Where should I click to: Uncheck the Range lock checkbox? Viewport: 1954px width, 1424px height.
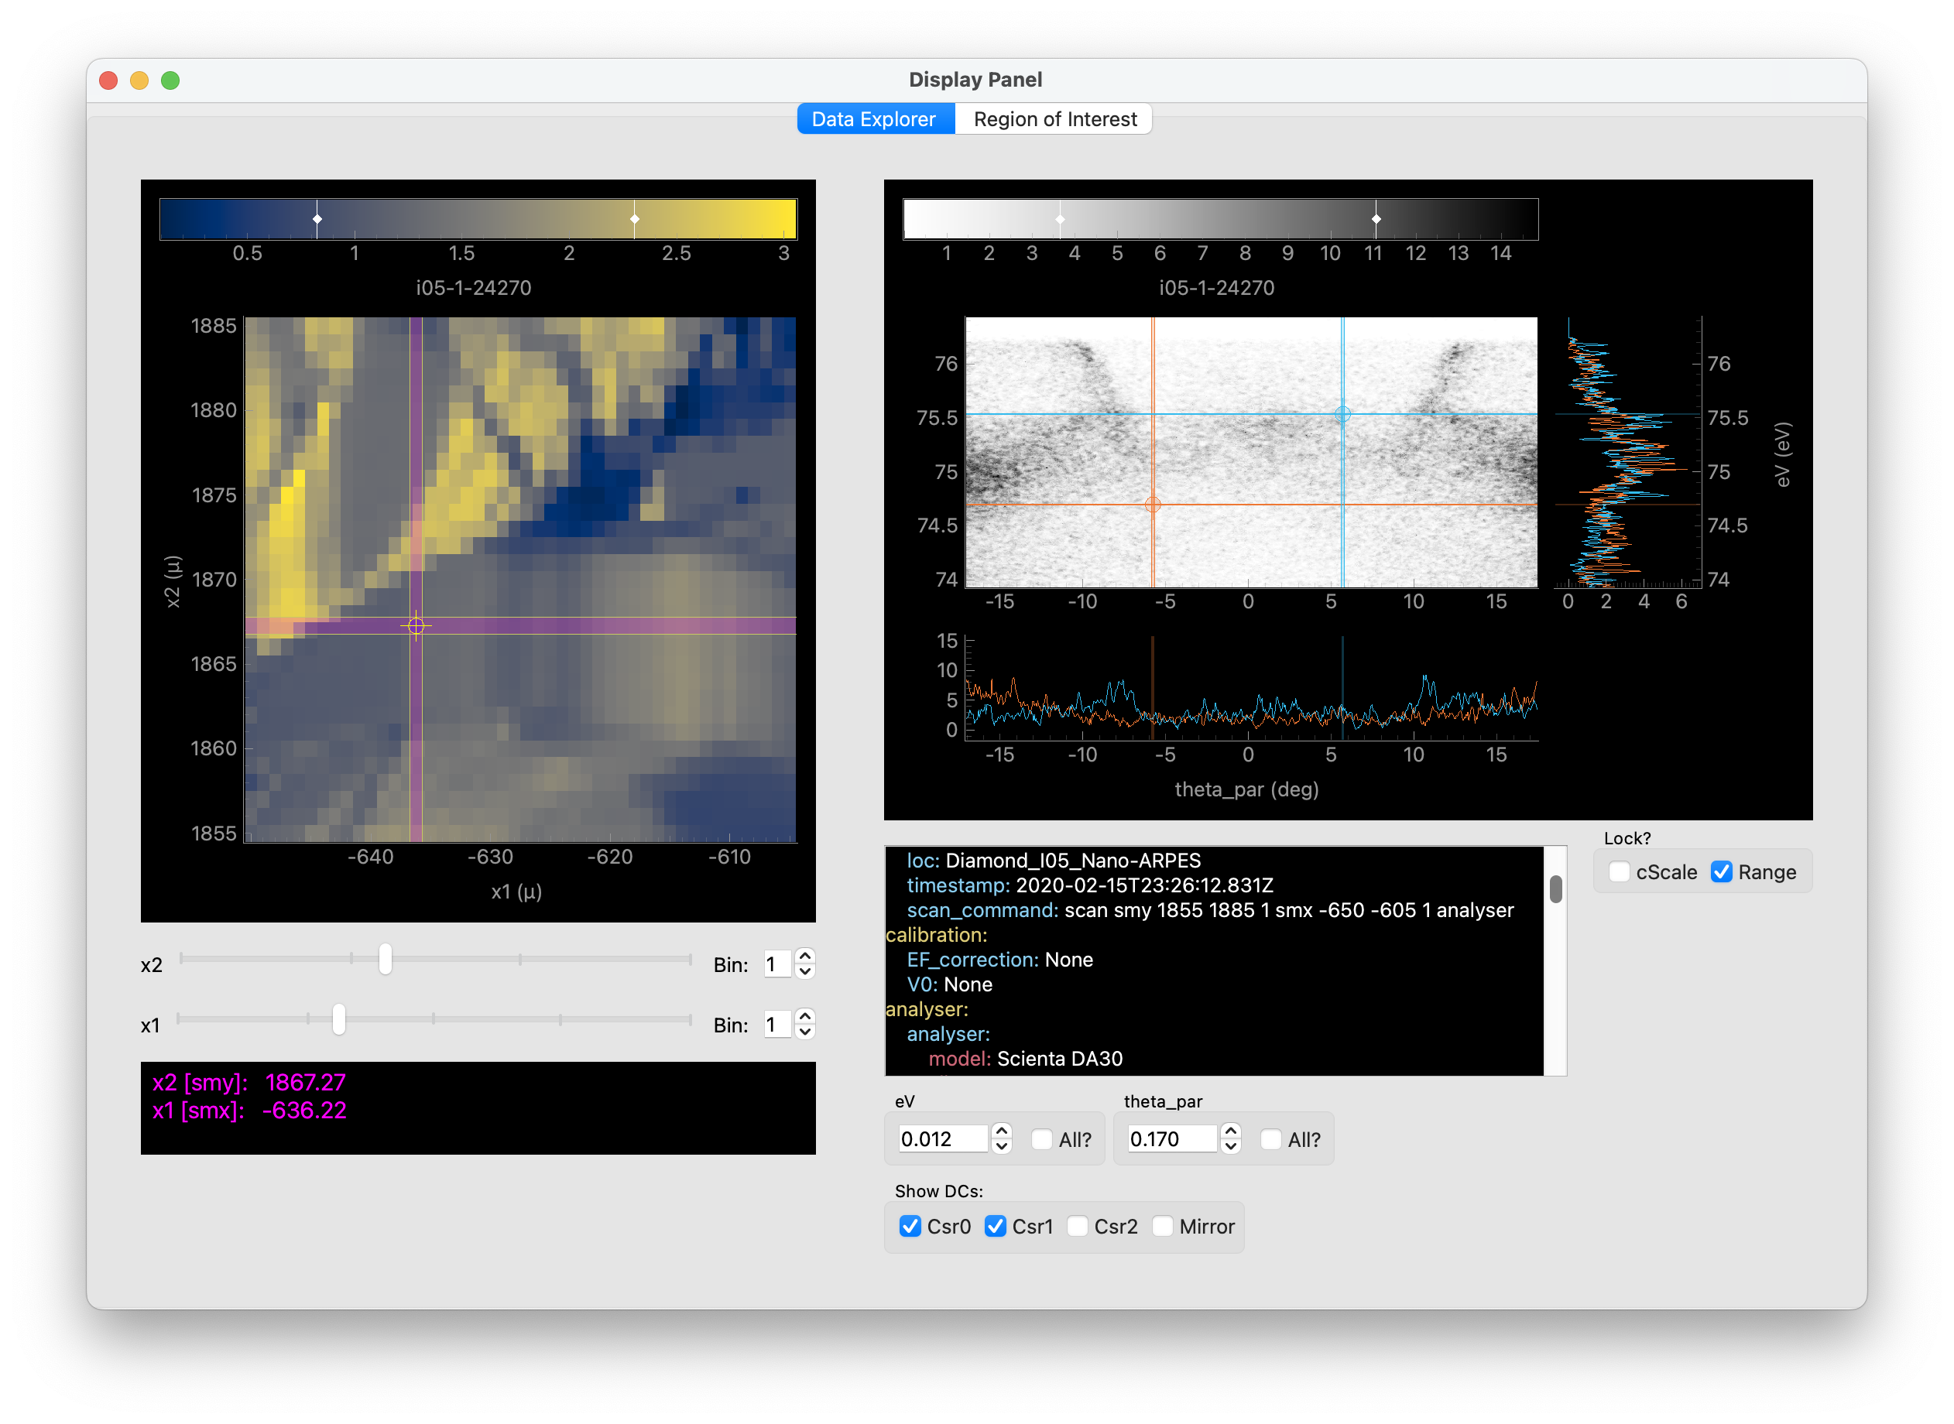pos(1721,871)
